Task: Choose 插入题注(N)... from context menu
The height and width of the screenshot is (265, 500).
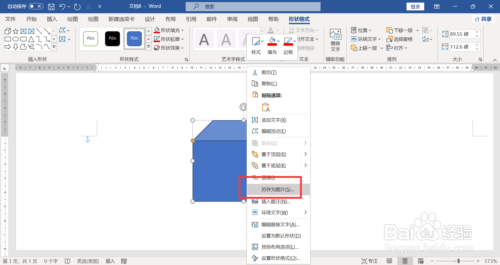Action: (x=278, y=201)
